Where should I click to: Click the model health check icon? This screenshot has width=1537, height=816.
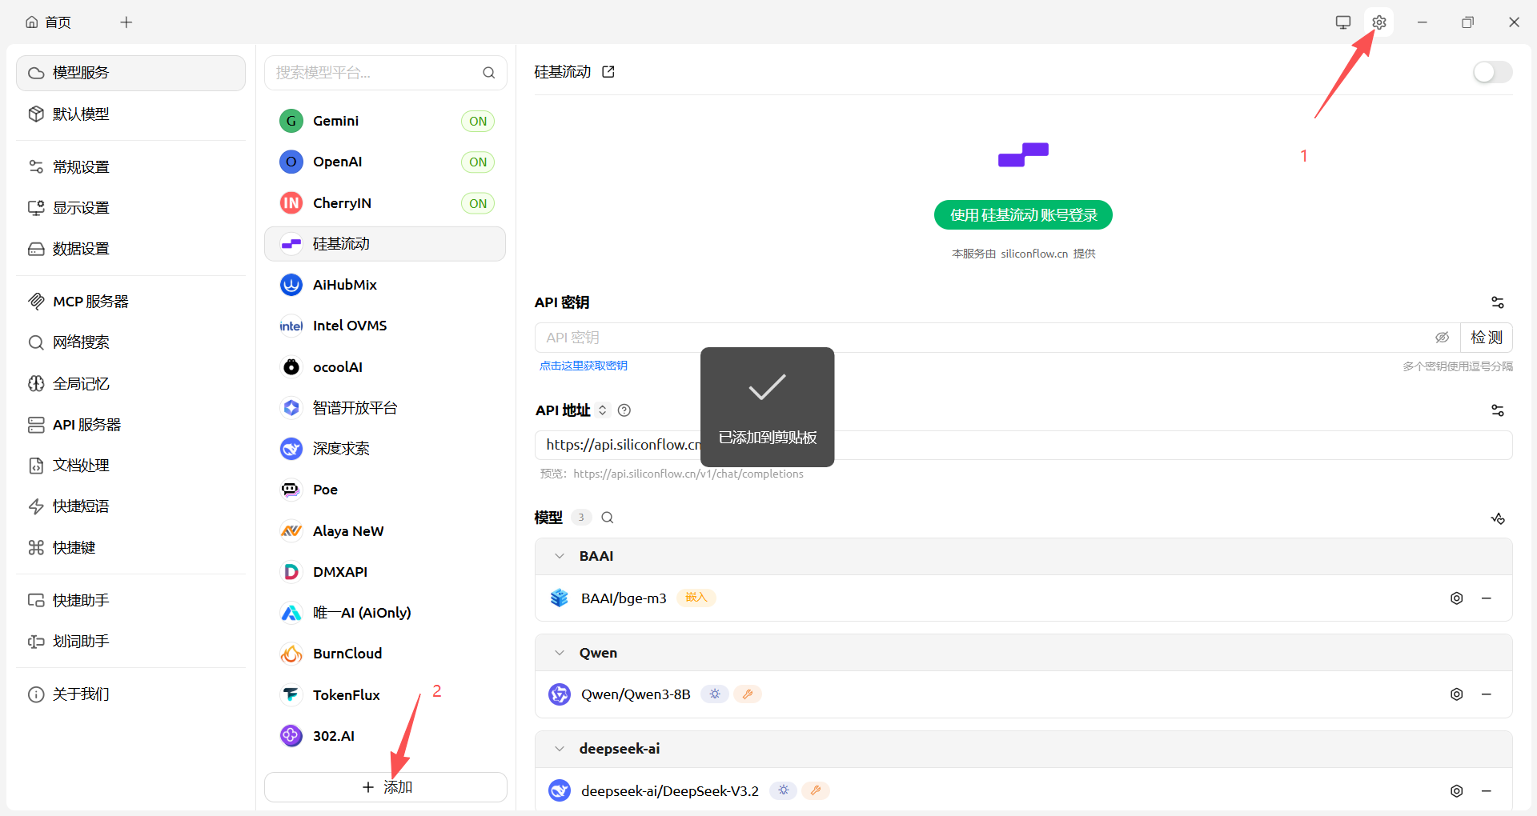[1498, 518]
